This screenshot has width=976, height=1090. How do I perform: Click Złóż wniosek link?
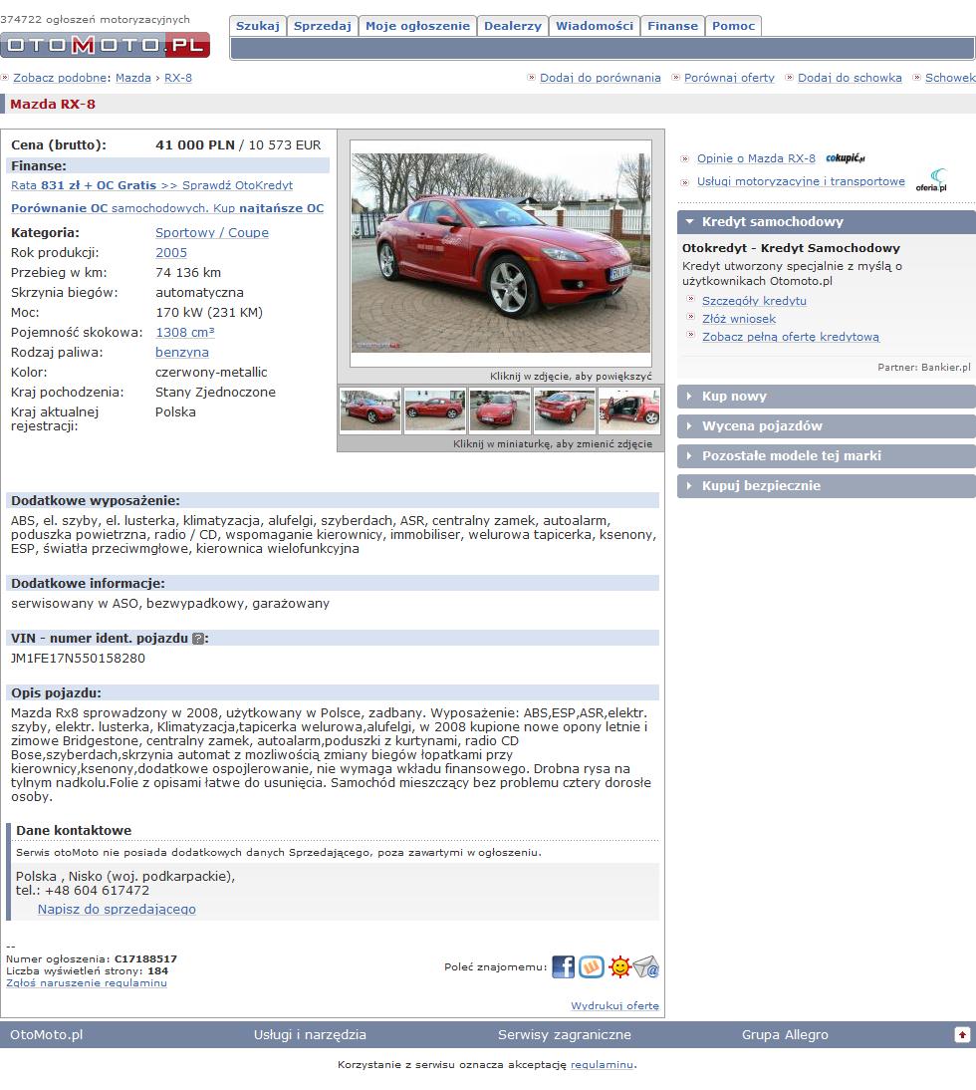(738, 319)
